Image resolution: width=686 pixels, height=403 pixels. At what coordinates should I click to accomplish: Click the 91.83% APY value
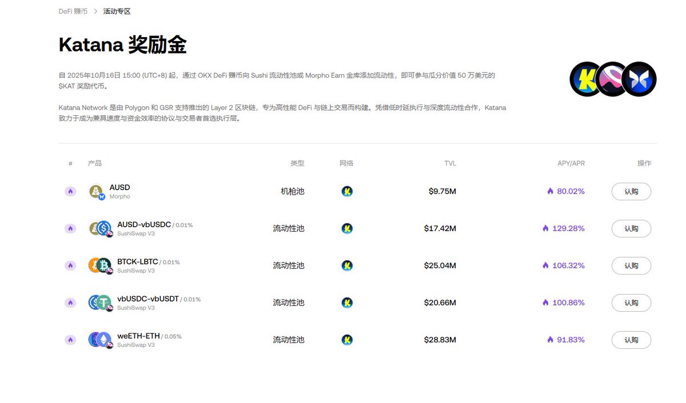tap(571, 340)
